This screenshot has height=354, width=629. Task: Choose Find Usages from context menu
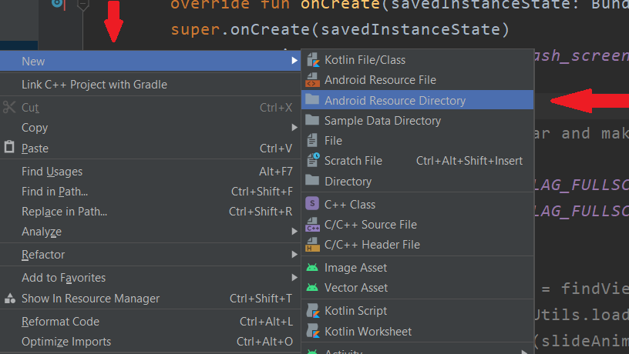coord(52,172)
